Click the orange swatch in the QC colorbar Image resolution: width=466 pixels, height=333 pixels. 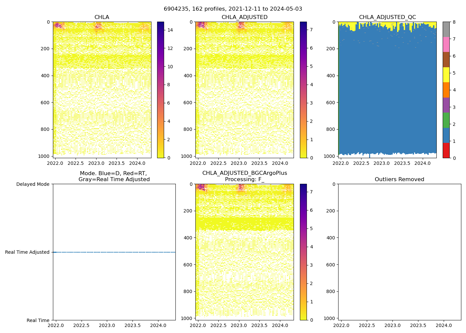446,90
